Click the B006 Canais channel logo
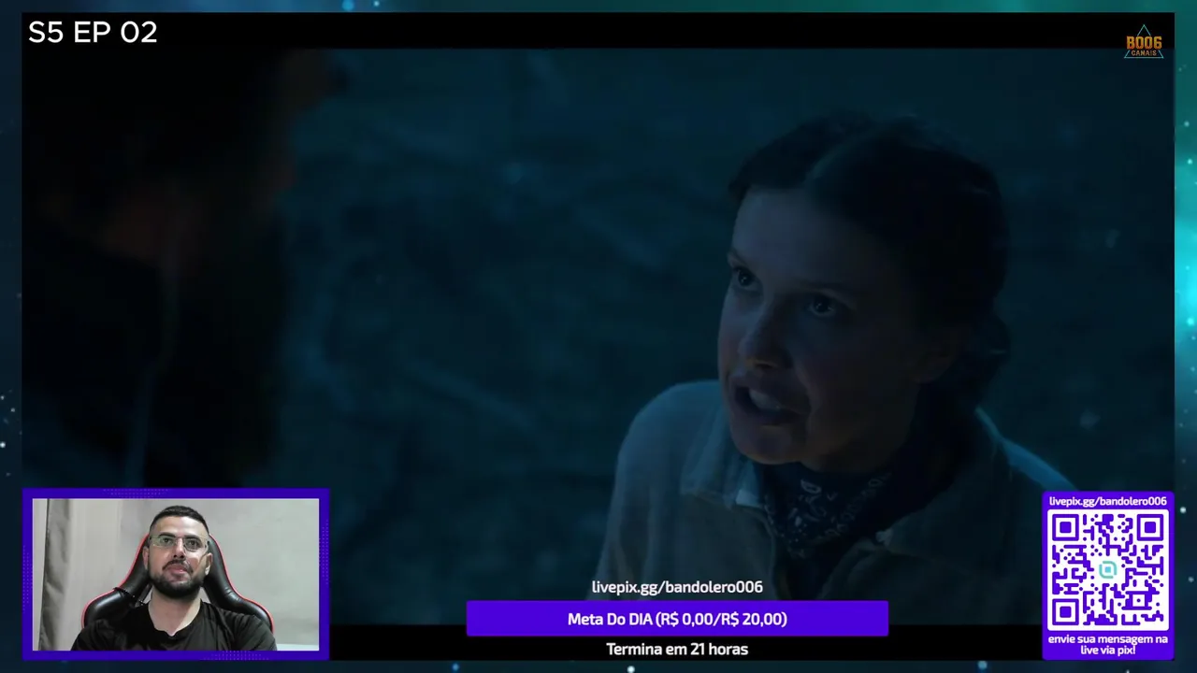 click(1143, 42)
